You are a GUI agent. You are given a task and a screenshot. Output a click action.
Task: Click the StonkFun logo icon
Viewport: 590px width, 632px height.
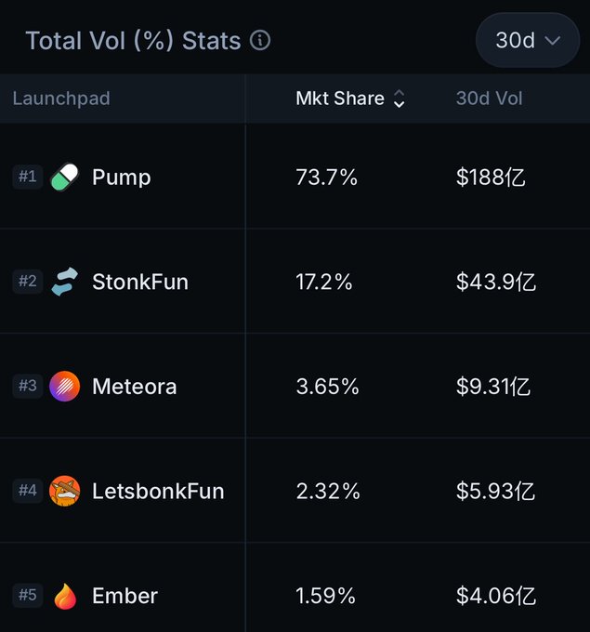64,282
